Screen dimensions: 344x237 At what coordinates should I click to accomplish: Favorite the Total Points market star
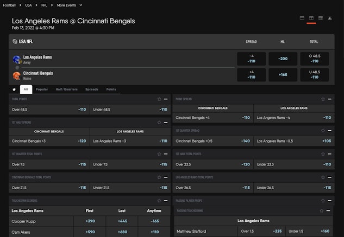tap(159, 99)
